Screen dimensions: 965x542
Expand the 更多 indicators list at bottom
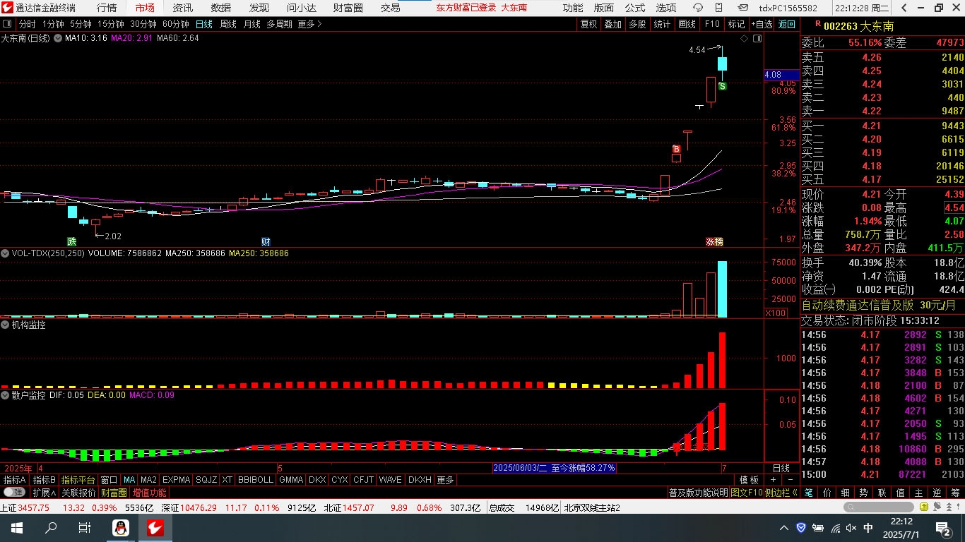coord(445,480)
